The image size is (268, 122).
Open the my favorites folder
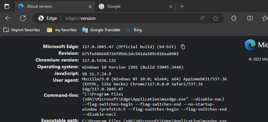62,30
